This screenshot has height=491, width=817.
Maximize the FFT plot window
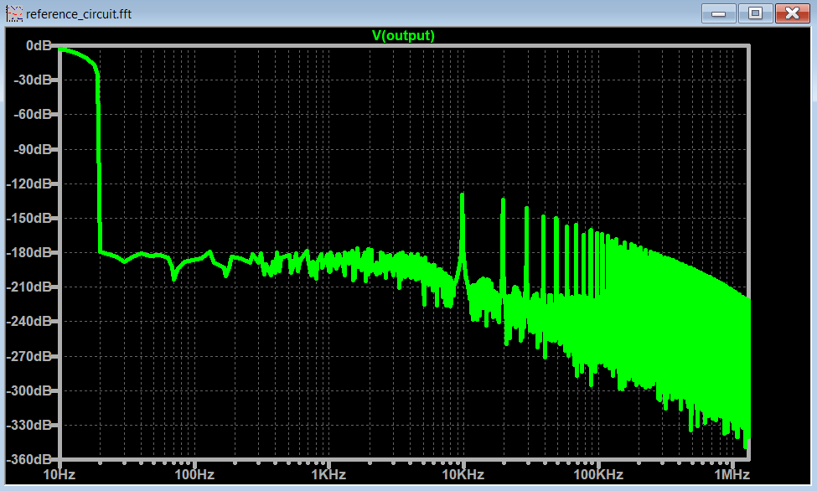pos(756,13)
